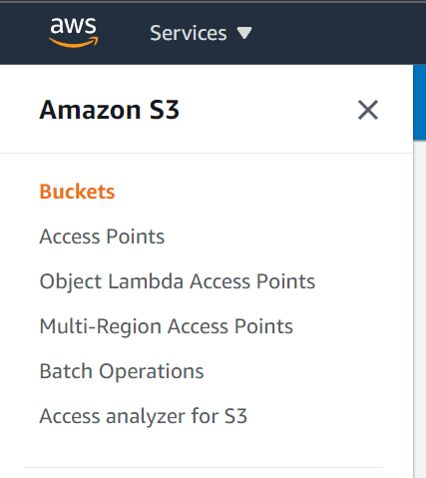Click the blue banner strip at right edge
426x478 pixels.
[420, 103]
